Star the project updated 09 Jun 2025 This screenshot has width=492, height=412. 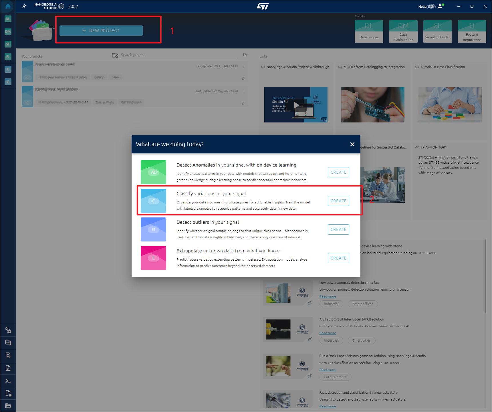point(243,78)
